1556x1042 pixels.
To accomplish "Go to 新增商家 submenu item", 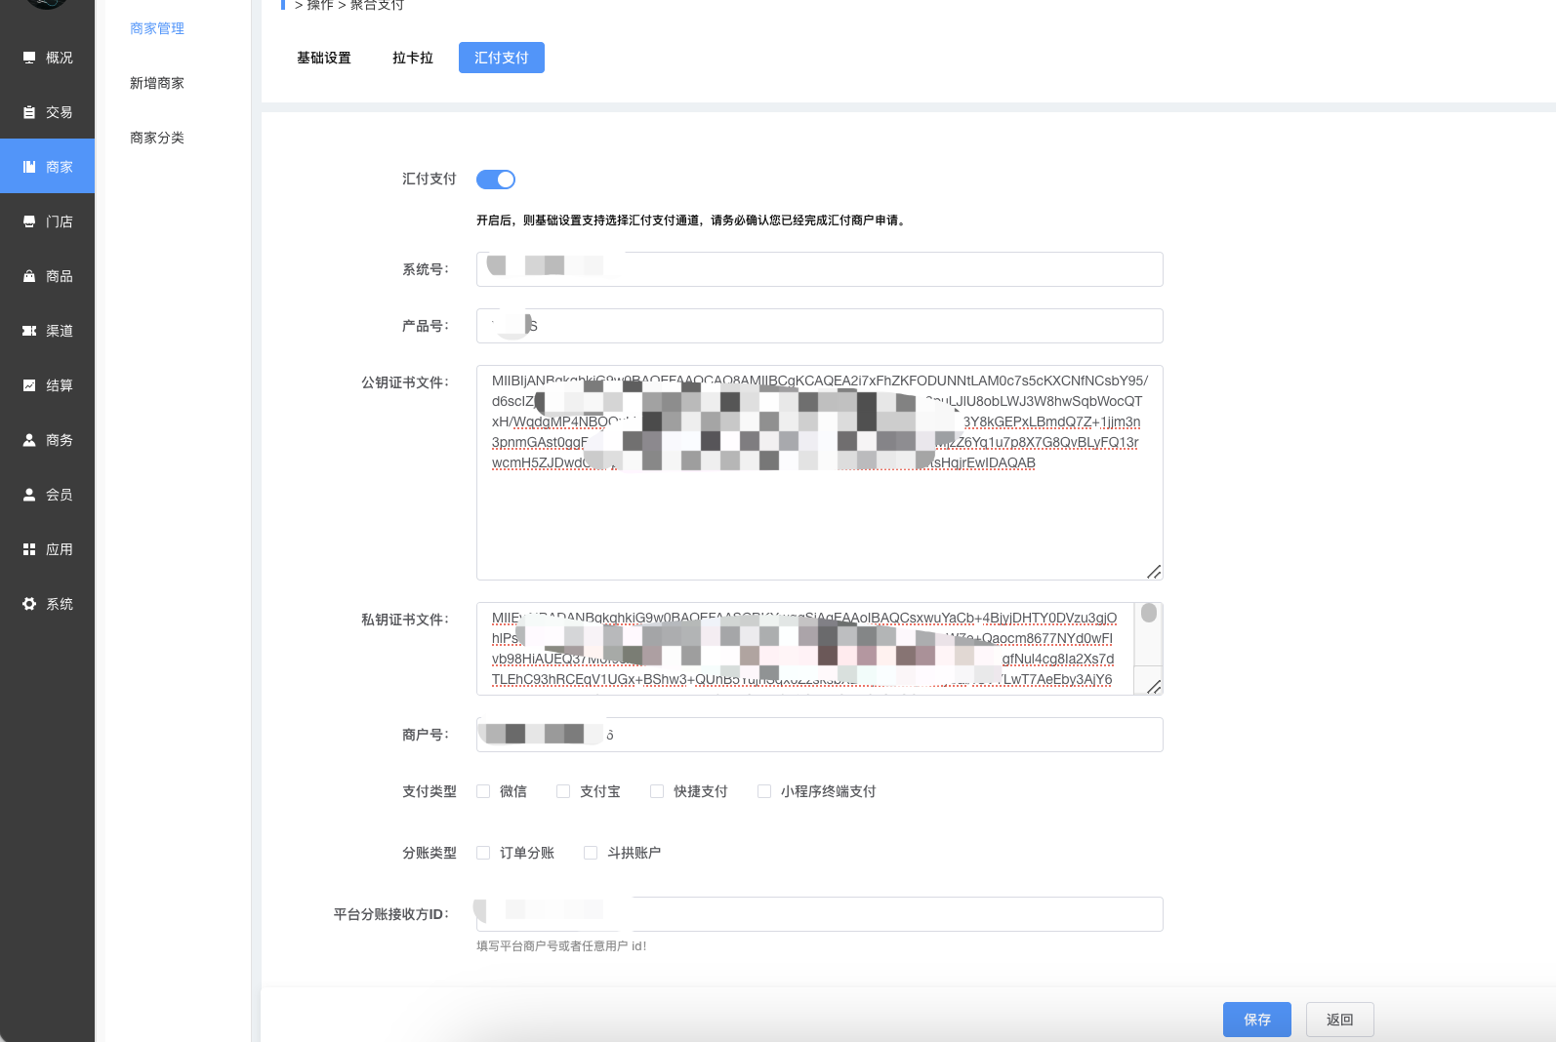I will point(157,83).
